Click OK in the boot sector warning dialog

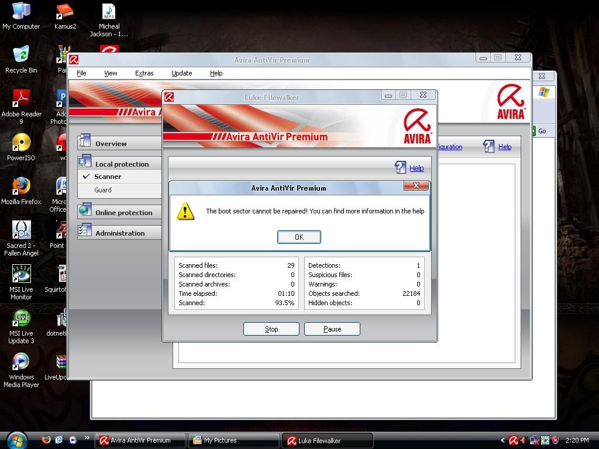299,237
